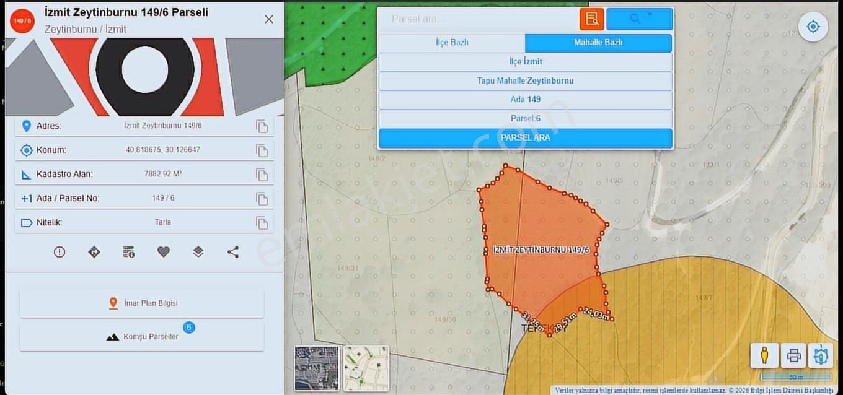Click the 149/7 parcel label on map
Image resolution: width=843 pixels, height=395 pixels.
pos(704,298)
